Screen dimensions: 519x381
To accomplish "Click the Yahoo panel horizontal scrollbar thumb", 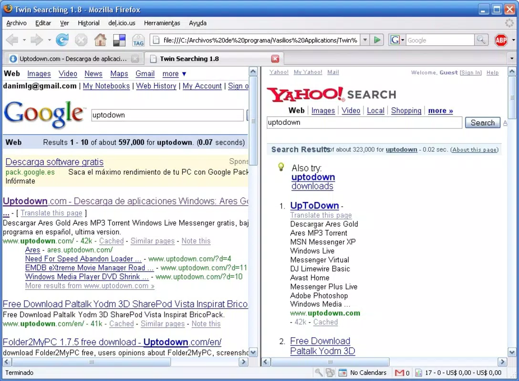I will 330,362.
